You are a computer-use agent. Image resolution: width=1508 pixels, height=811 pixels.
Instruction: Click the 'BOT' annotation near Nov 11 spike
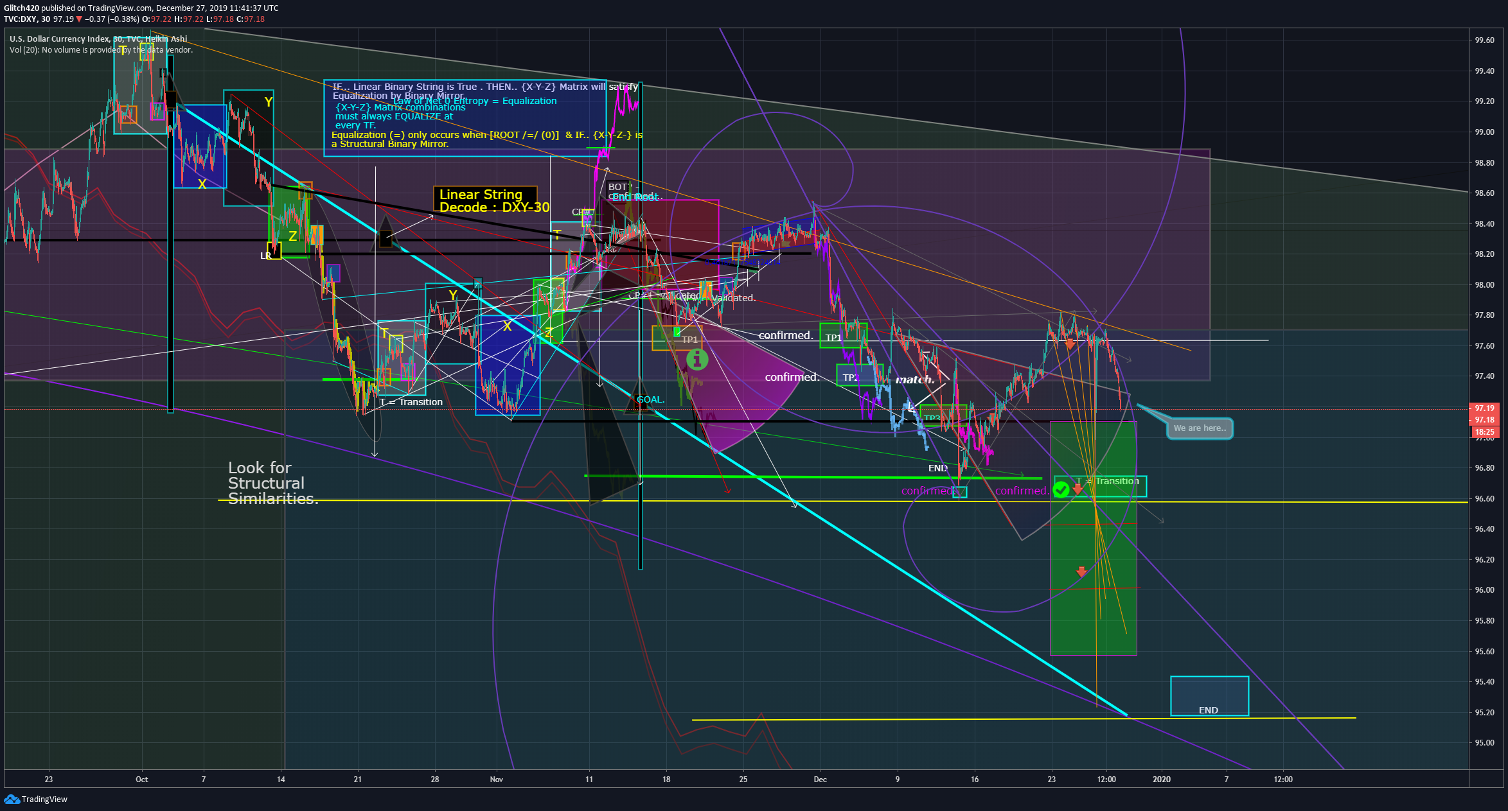tap(618, 187)
